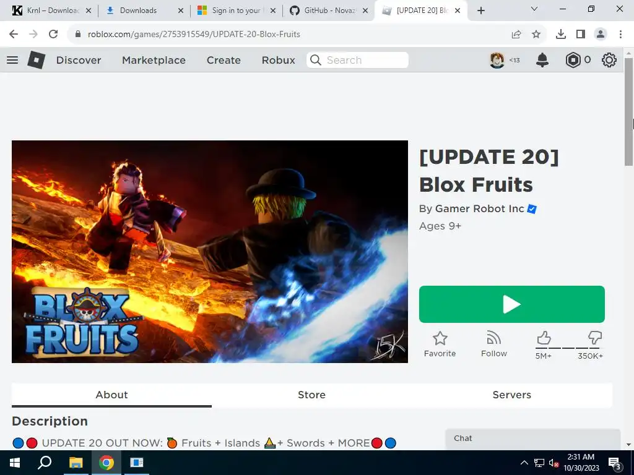Screen dimensions: 634x475
Task: Close the Krnl Download tab
Action: coord(89,11)
